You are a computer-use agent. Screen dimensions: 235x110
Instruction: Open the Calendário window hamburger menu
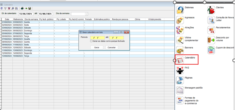coord(2,5)
